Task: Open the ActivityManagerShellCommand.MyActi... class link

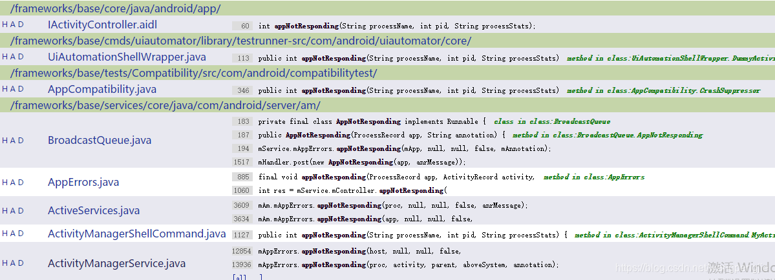Action: pyautogui.click(x=675, y=235)
